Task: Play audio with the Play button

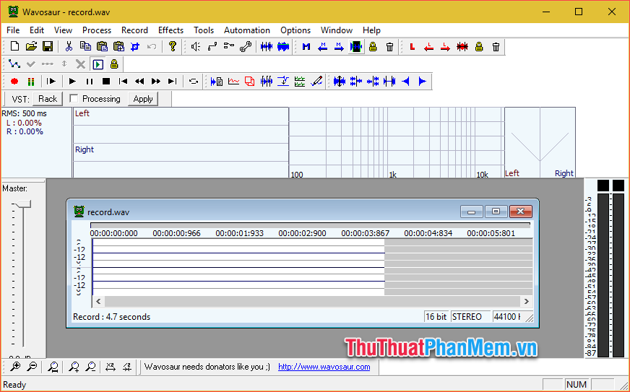Action: tap(72, 82)
